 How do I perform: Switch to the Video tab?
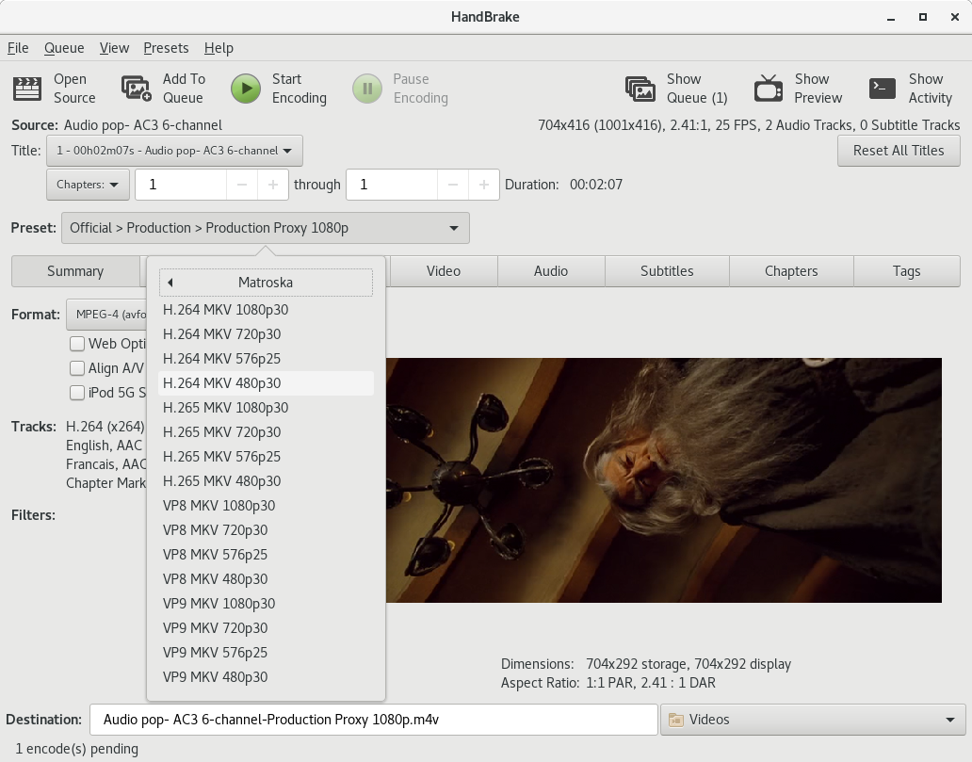444,271
